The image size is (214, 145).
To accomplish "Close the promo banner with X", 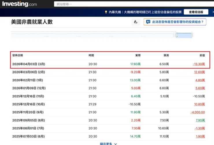I will pos(213,12).
